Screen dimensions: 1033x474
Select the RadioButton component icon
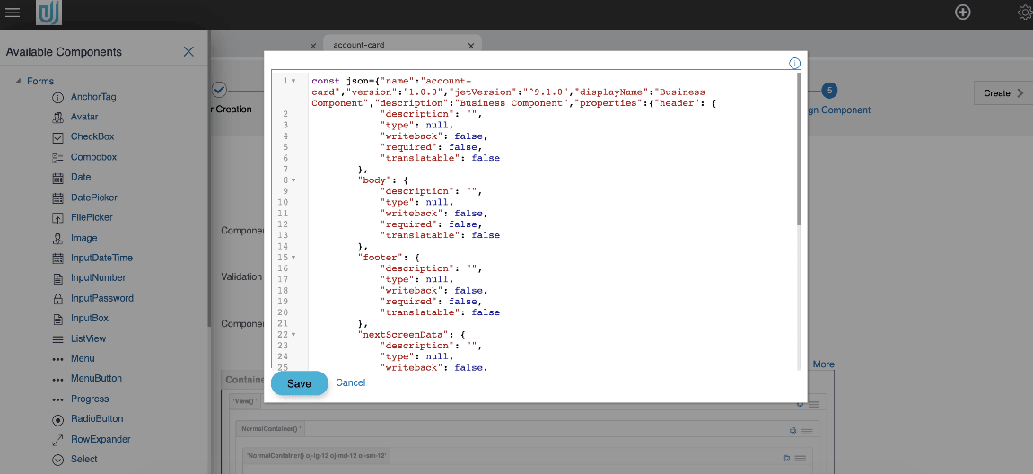(57, 419)
